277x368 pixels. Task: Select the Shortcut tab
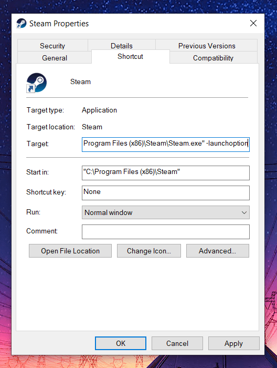(130, 57)
